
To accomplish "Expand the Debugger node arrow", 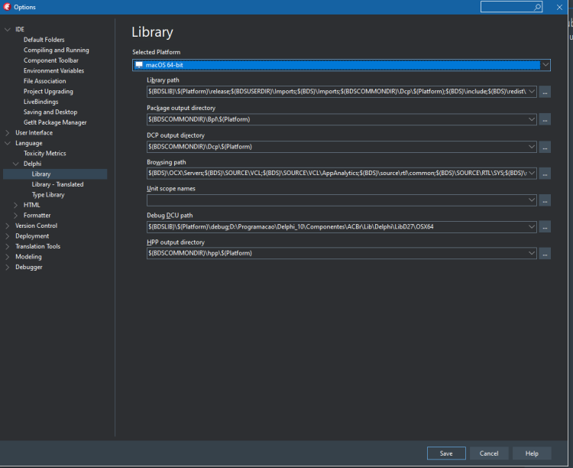I will tap(8, 267).
